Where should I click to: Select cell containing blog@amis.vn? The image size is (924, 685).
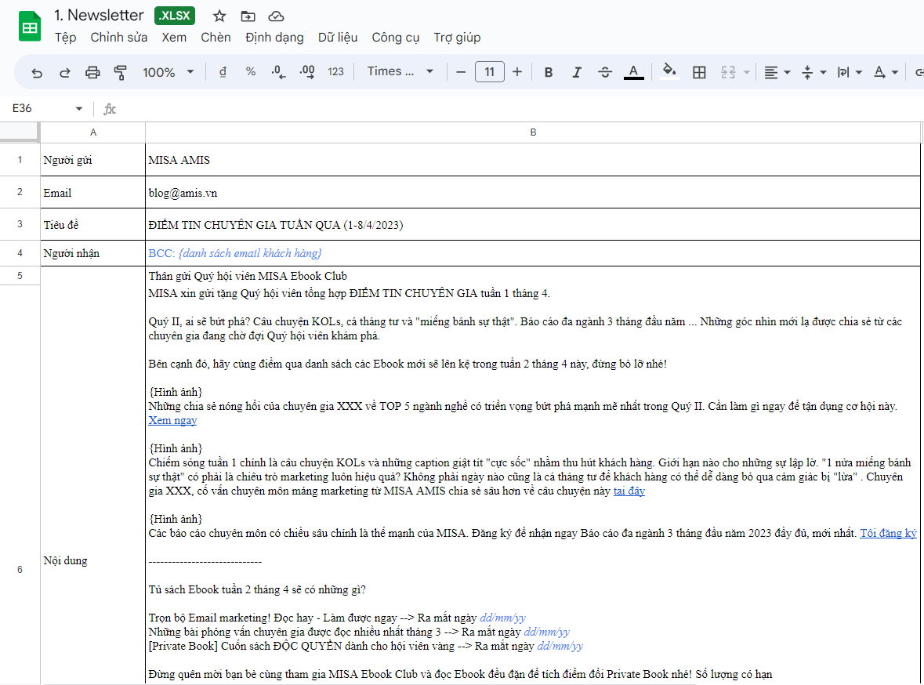(x=533, y=192)
